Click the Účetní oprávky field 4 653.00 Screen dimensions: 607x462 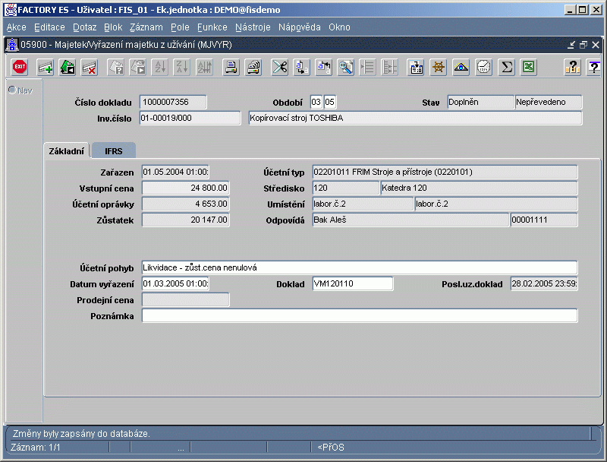click(186, 204)
